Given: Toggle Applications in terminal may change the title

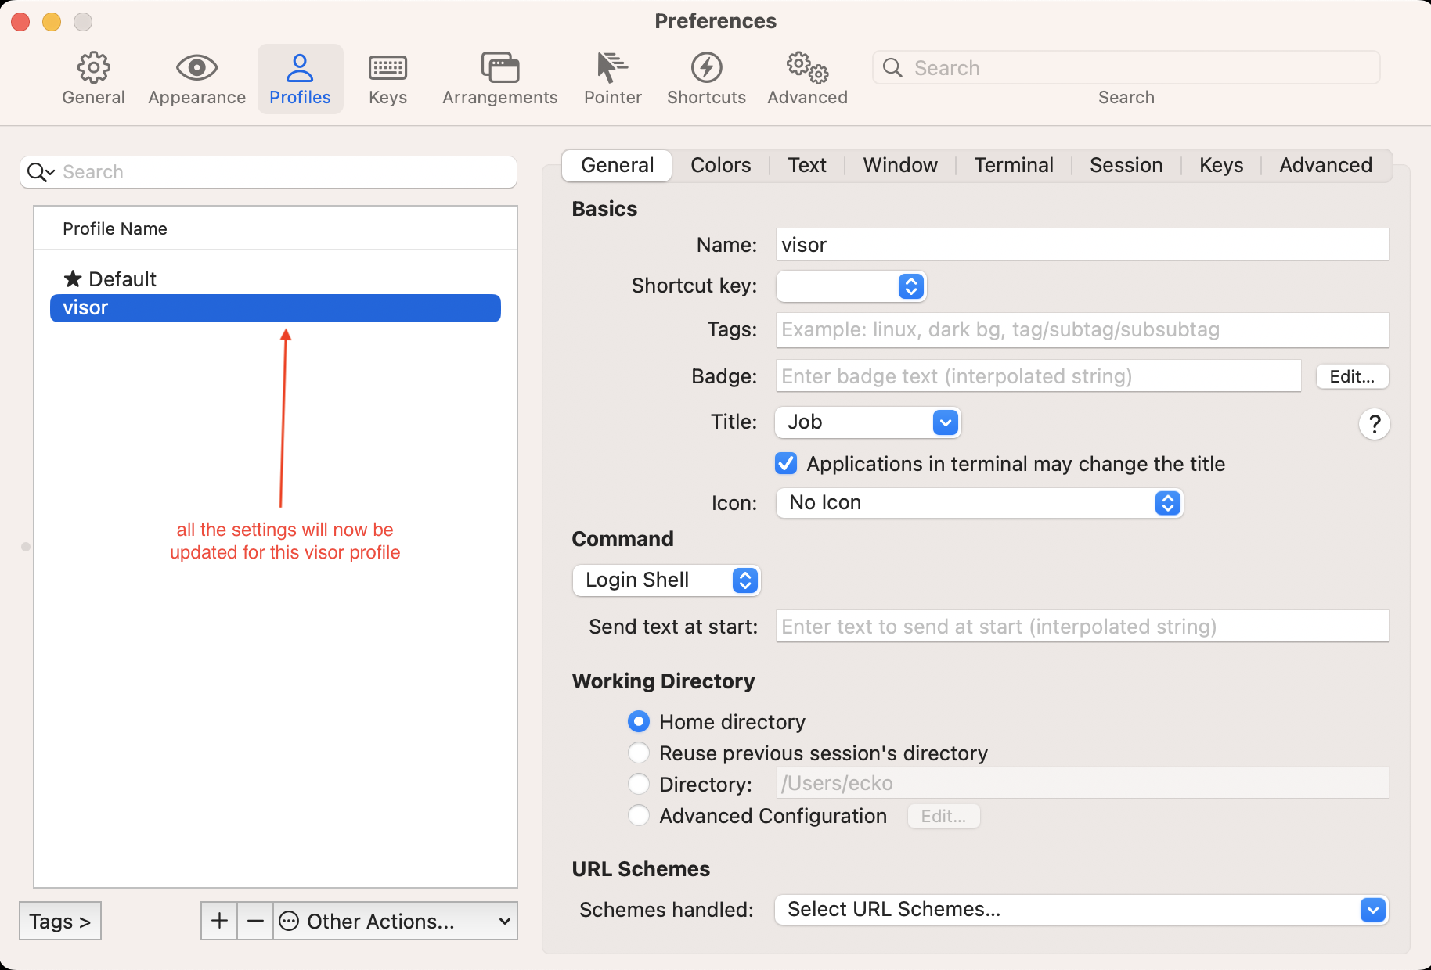Looking at the screenshot, I should pyautogui.click(x=786, y=464).
